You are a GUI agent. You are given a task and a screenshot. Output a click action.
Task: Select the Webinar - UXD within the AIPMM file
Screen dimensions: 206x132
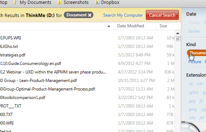[53, 72]
